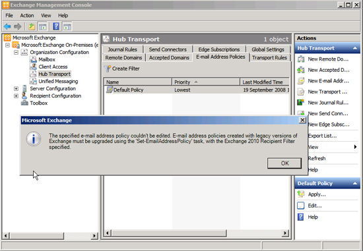This screenshot has width=363, height=251.
Task: Click New Remote Domain action
Action: (328, 59)
